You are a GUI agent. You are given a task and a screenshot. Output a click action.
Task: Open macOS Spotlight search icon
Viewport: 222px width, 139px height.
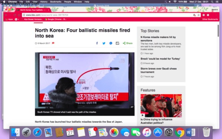[x=212, y=2]
